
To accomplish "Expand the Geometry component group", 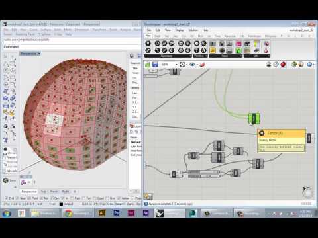I will (168, 56).
